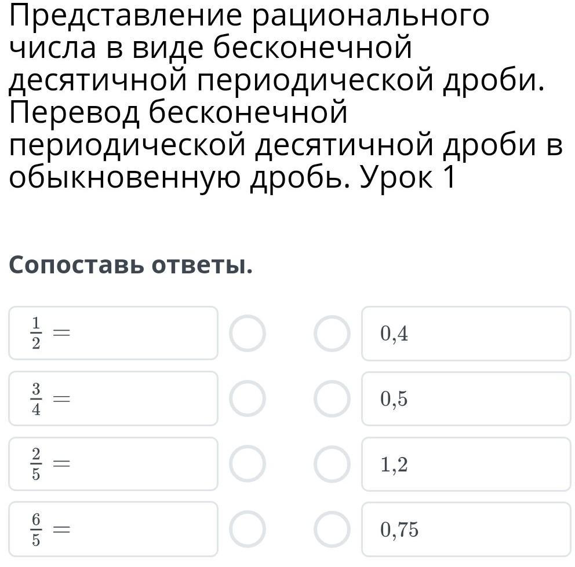Select the connector circle beside 1/2 fraction
This screenshot has height=567, width=575.
pyautogui.click(x=248, y=333)
